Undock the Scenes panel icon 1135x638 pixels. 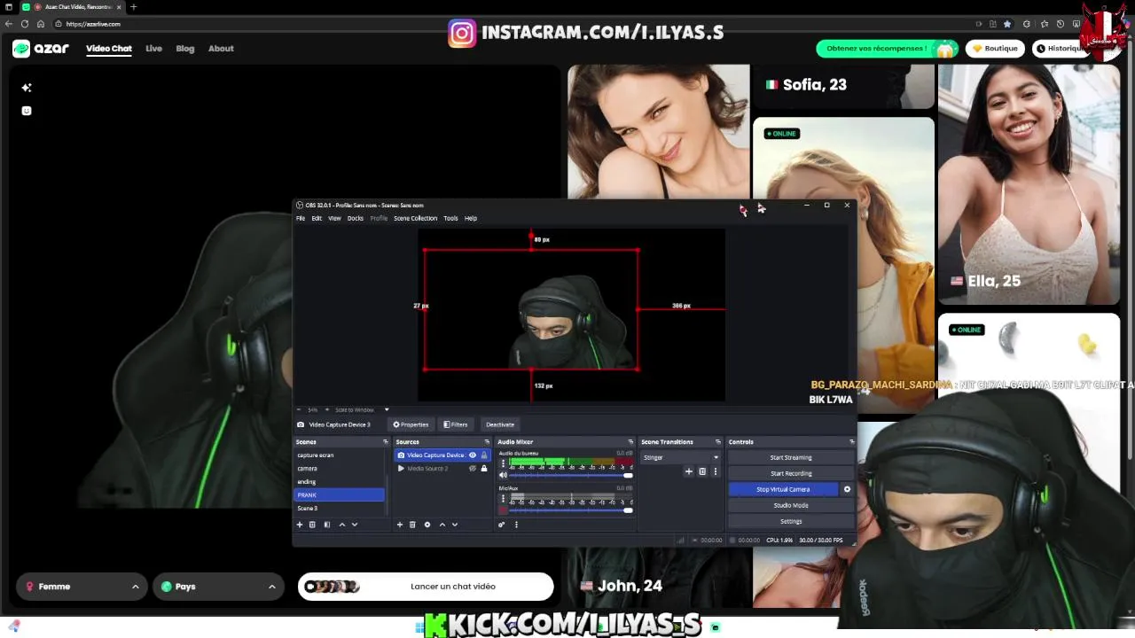point(385,441)
